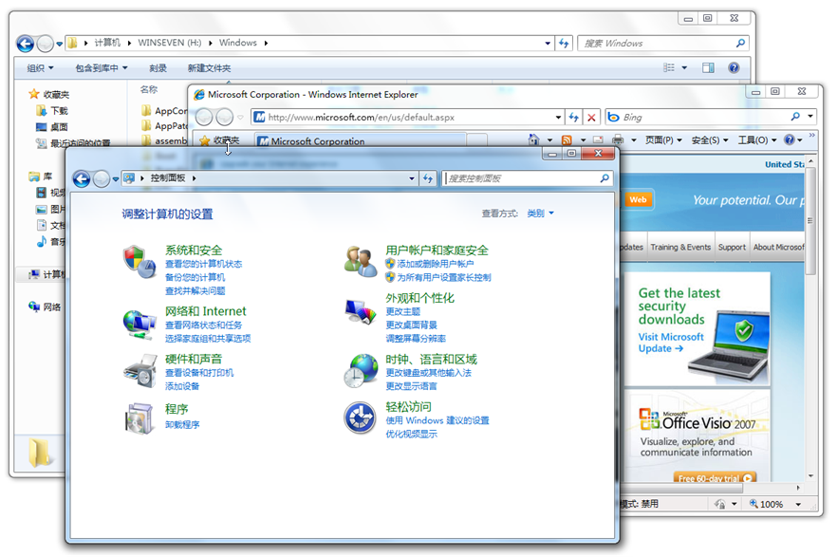The image size is (837, 557).
Task: Click Favorites button in Internet Explorer
Action: (219, 140)
